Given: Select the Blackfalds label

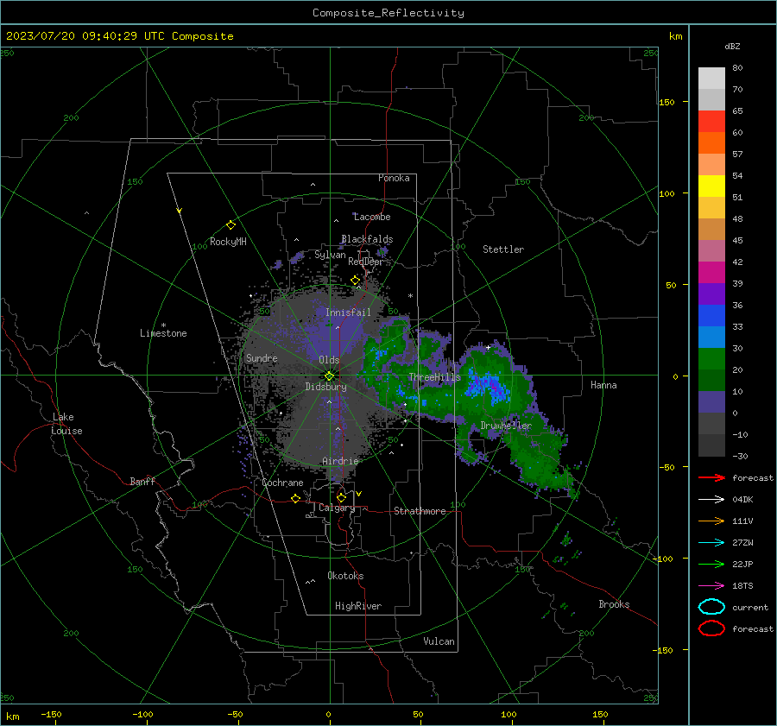Looking at the screenshot, I should pos(367,239).
